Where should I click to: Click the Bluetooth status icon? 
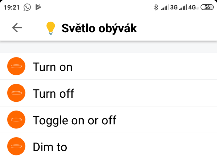156,7
